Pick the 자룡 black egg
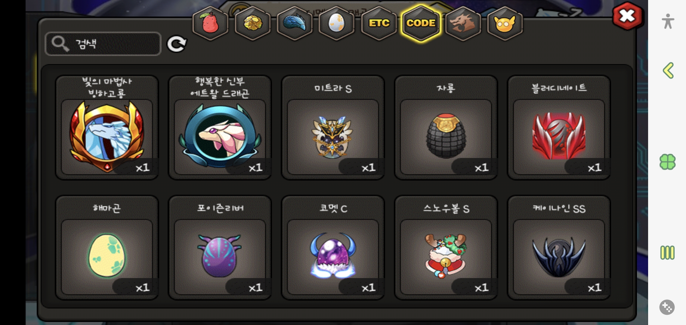The height and width of the screenshot is (325, 686). pyautogui.click(x=446, y=127)
